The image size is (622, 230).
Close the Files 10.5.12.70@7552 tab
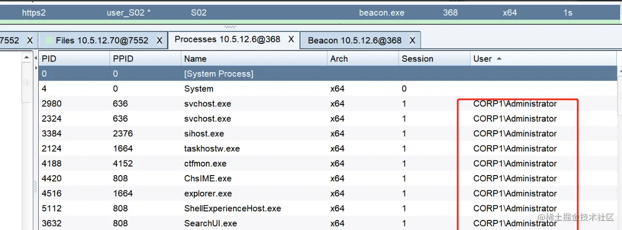(x=160, y=41)
